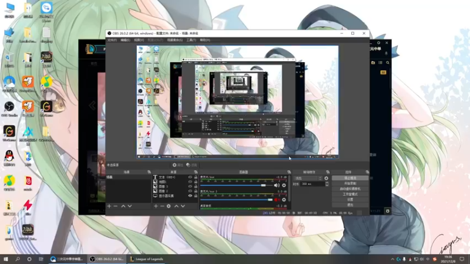Image resolution: width=470 pixels, height=264 pixels.
Task: Open the 视图(V) View menu
Action: pos(139,40)
